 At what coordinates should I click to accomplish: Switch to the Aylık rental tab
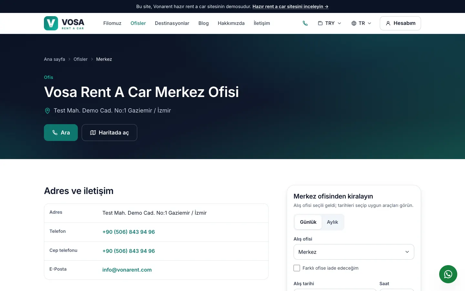(x=332, y=222)
